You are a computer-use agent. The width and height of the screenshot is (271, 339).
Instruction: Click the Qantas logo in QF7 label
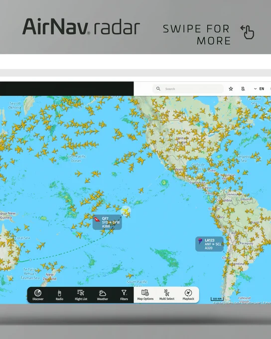coord(97,219)
